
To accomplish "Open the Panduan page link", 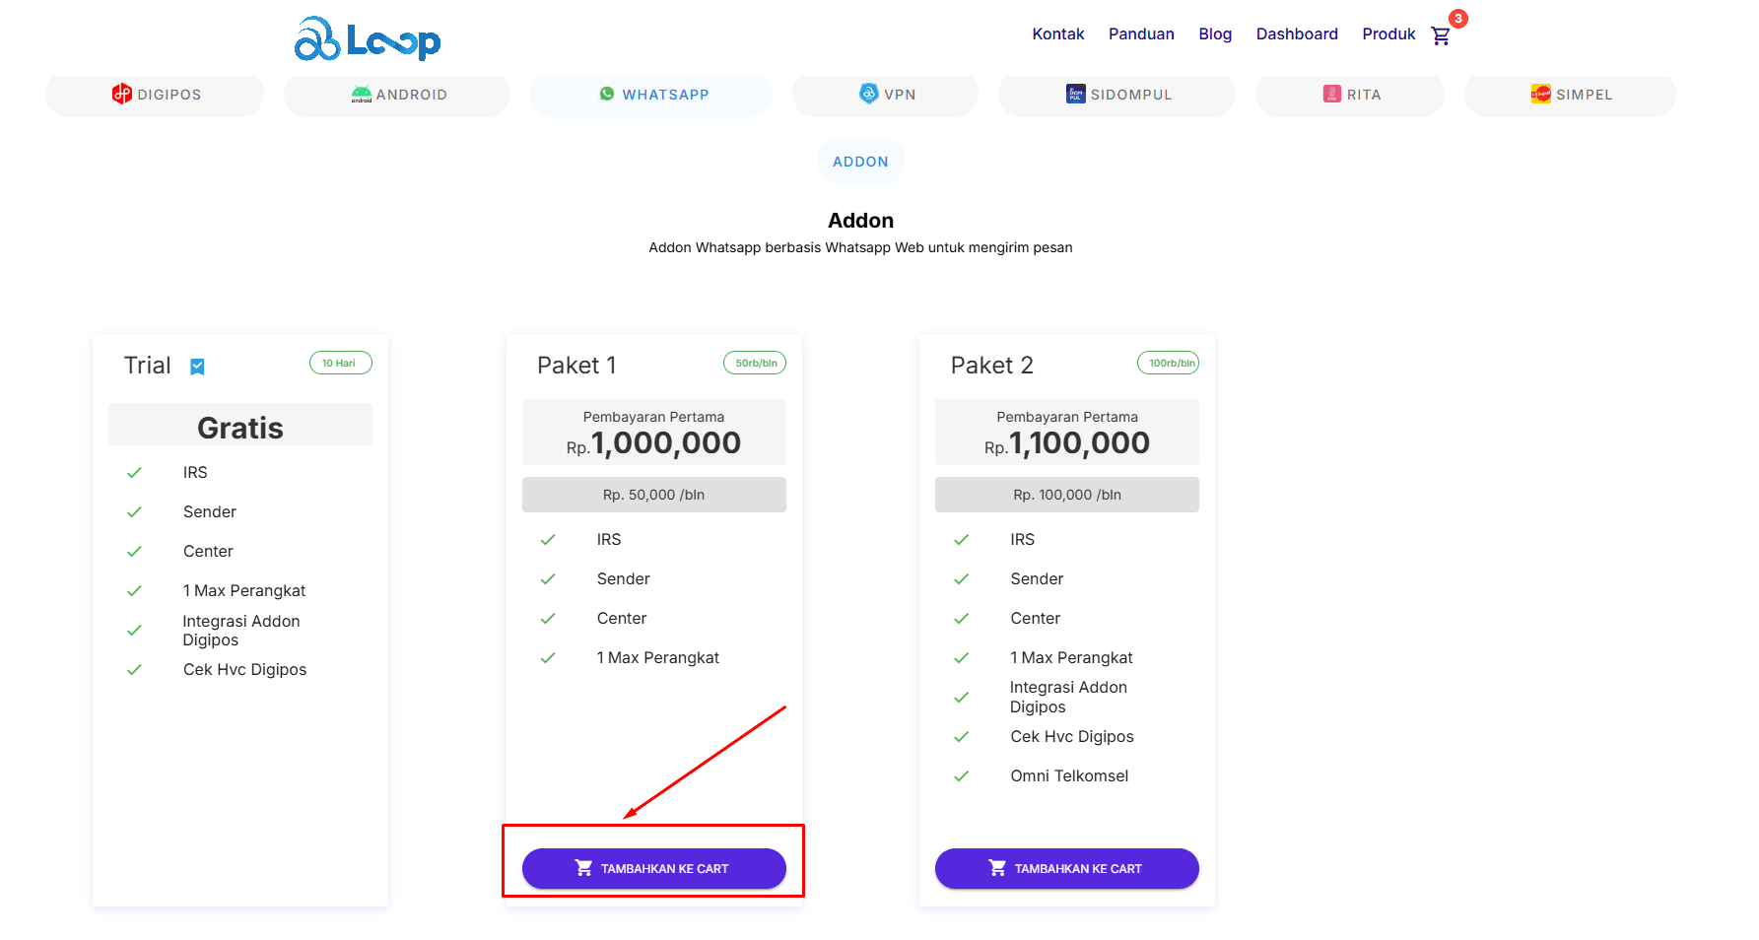I will click(1141, 34).
